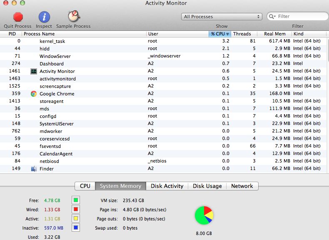The height and width of the screenshot is (240, 329).
Task: Click the green Free memory color swatch
Action: [76, 200]
